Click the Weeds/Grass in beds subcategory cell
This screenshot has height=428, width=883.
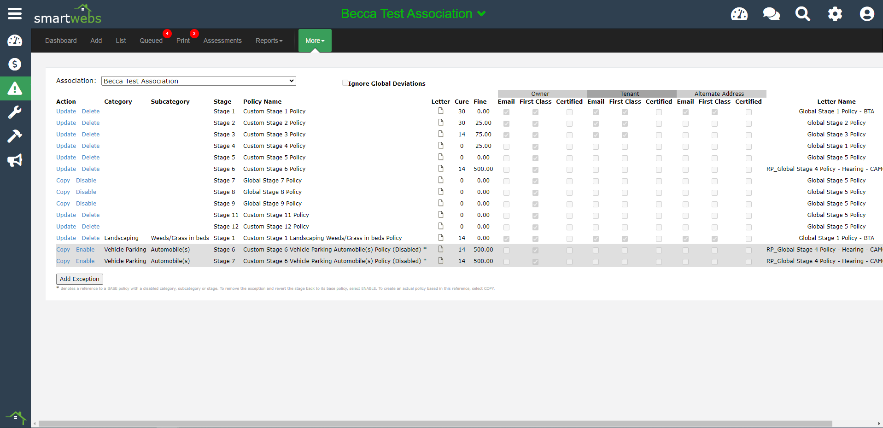click(180, 238)
